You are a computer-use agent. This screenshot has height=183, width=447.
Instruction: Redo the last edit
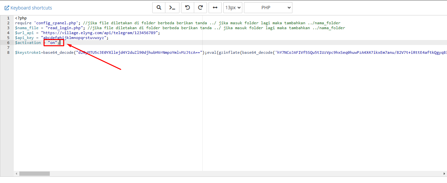click(x=200, y=8)
